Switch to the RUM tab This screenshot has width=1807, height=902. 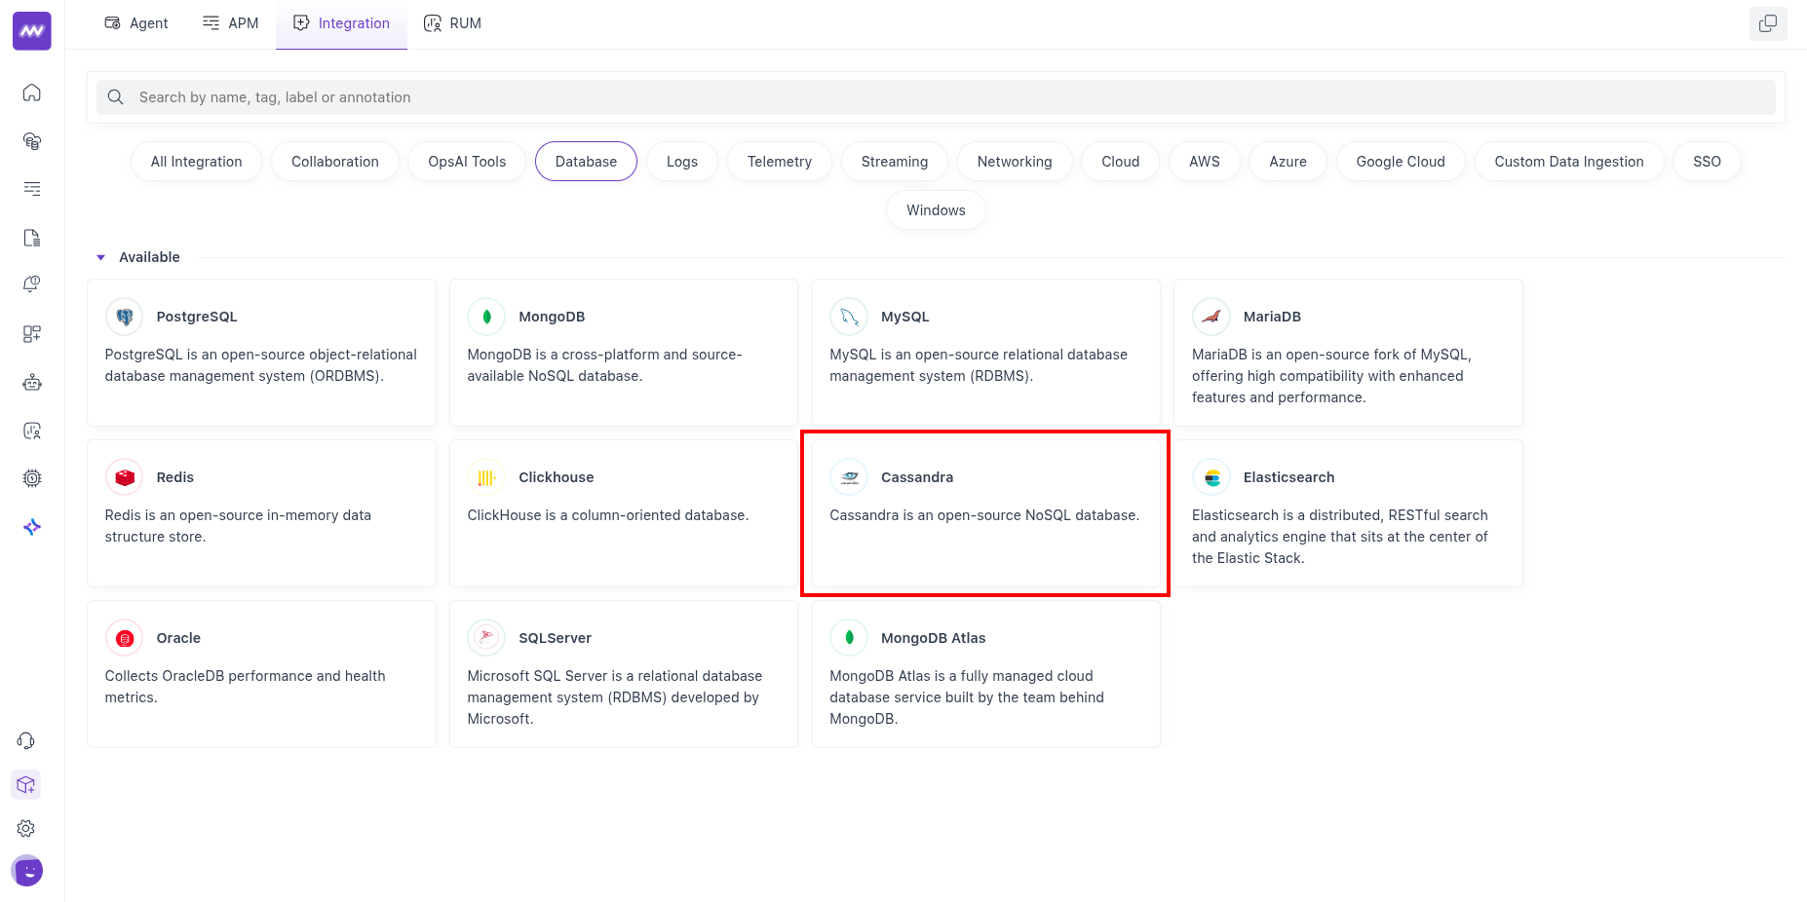452,23
